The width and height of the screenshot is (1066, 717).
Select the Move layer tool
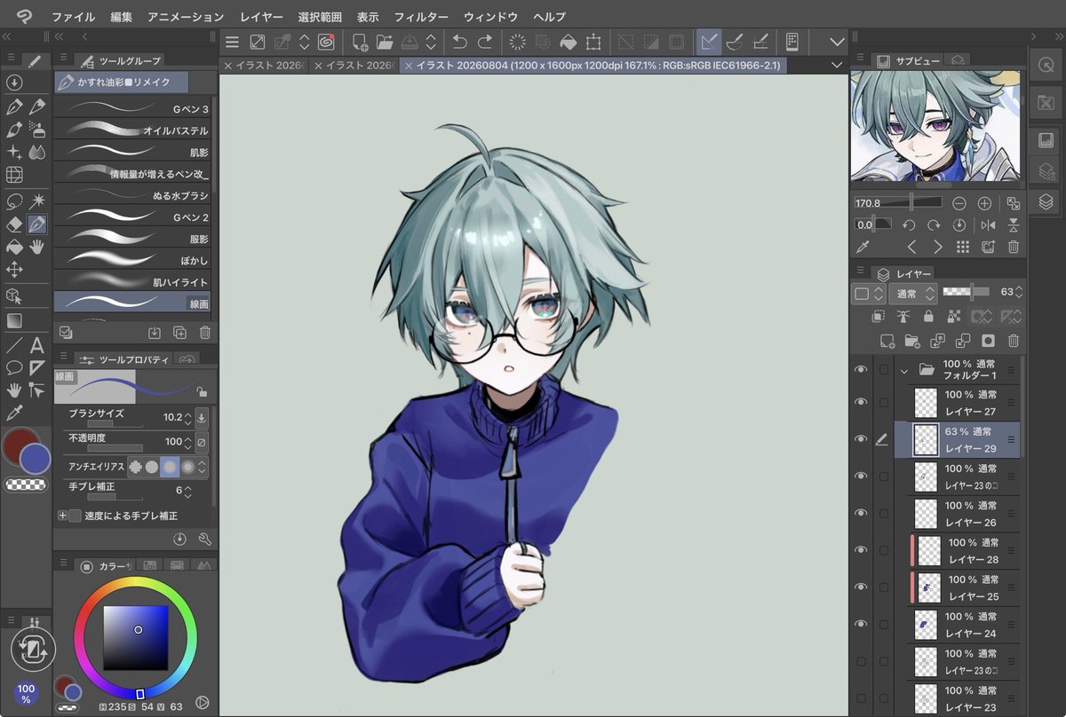point(14,270)
